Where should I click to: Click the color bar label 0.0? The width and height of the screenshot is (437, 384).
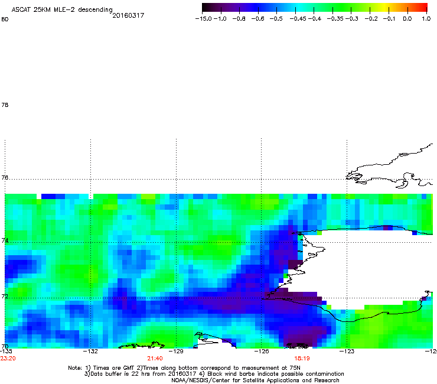tap(407, 19)
